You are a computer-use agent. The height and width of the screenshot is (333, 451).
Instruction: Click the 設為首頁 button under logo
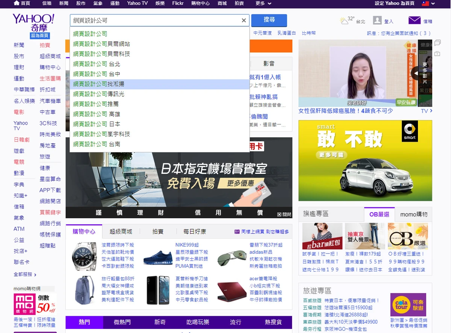pyautogui.click(x=40, y=36)
